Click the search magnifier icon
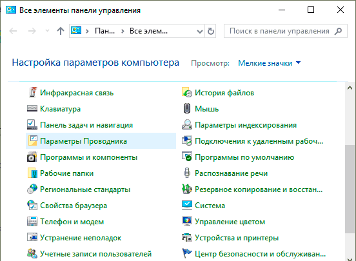This screenshot has width=356, height=261. point(338,31)
